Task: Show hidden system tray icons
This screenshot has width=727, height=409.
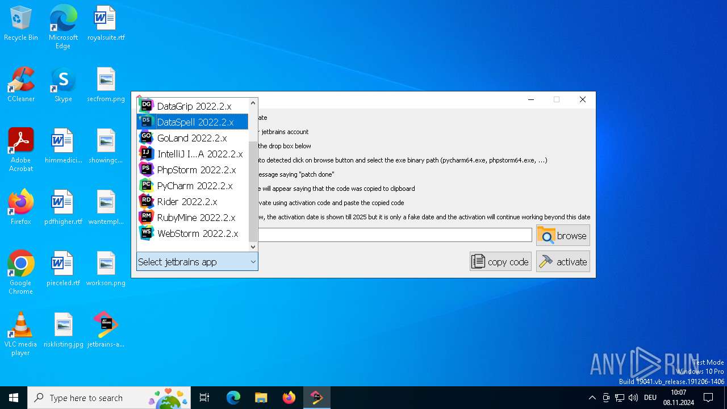Action: pyautogui.click(x=592, y=398)
